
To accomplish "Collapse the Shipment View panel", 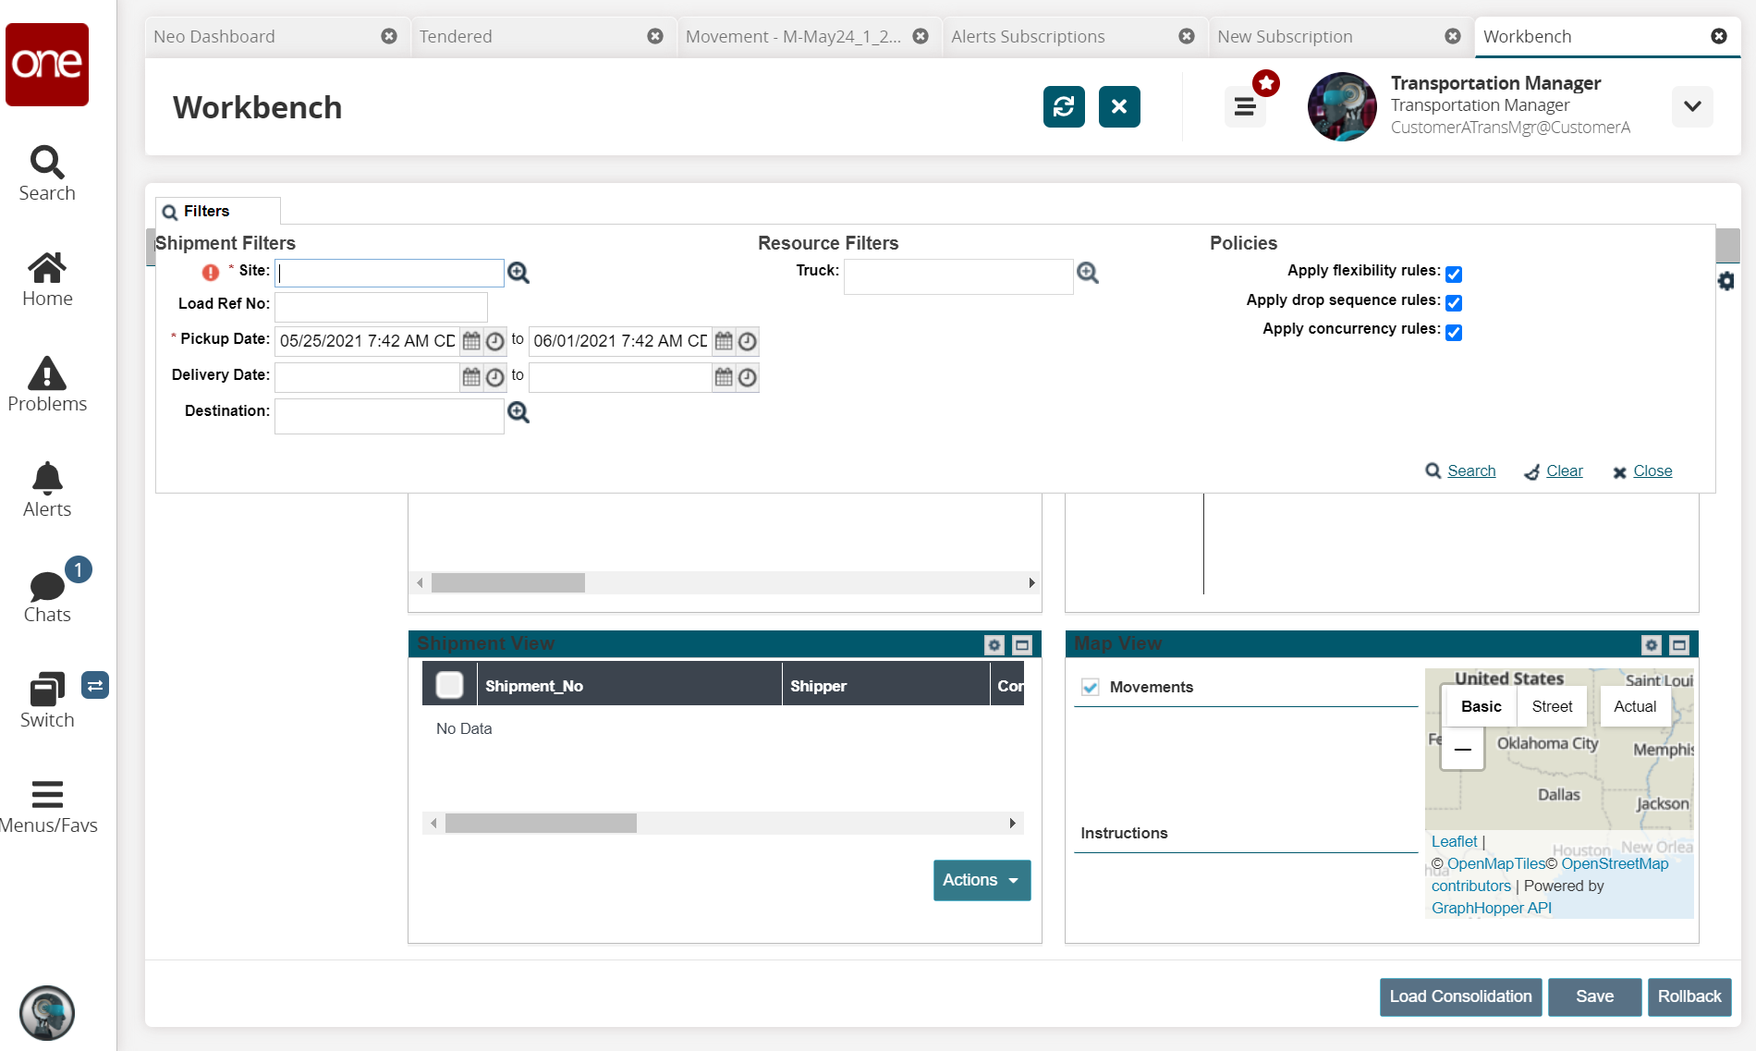I will pyautogui.click(x=1022, y=645).
